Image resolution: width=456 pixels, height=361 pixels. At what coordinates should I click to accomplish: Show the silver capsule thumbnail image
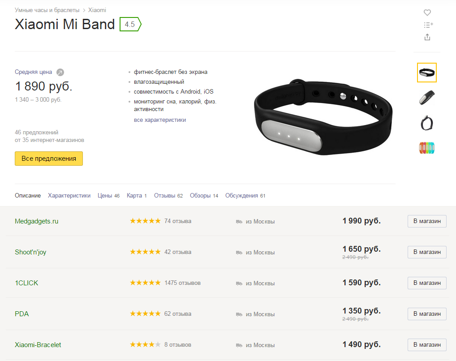(x=427, y=98)
